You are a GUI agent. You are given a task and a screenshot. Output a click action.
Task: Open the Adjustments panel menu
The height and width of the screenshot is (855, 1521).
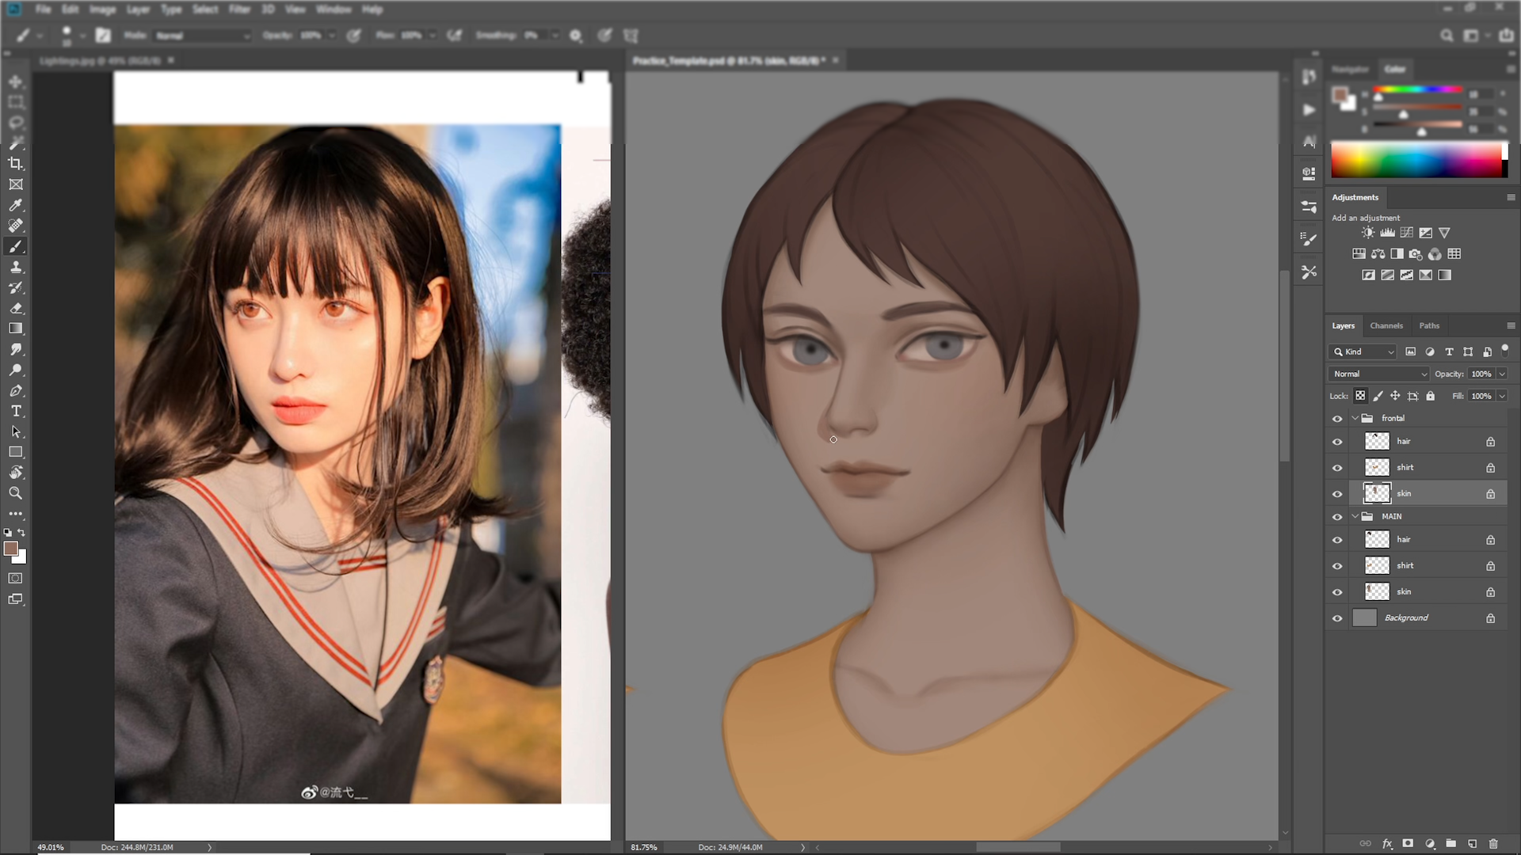click(x=1511, y=197)
